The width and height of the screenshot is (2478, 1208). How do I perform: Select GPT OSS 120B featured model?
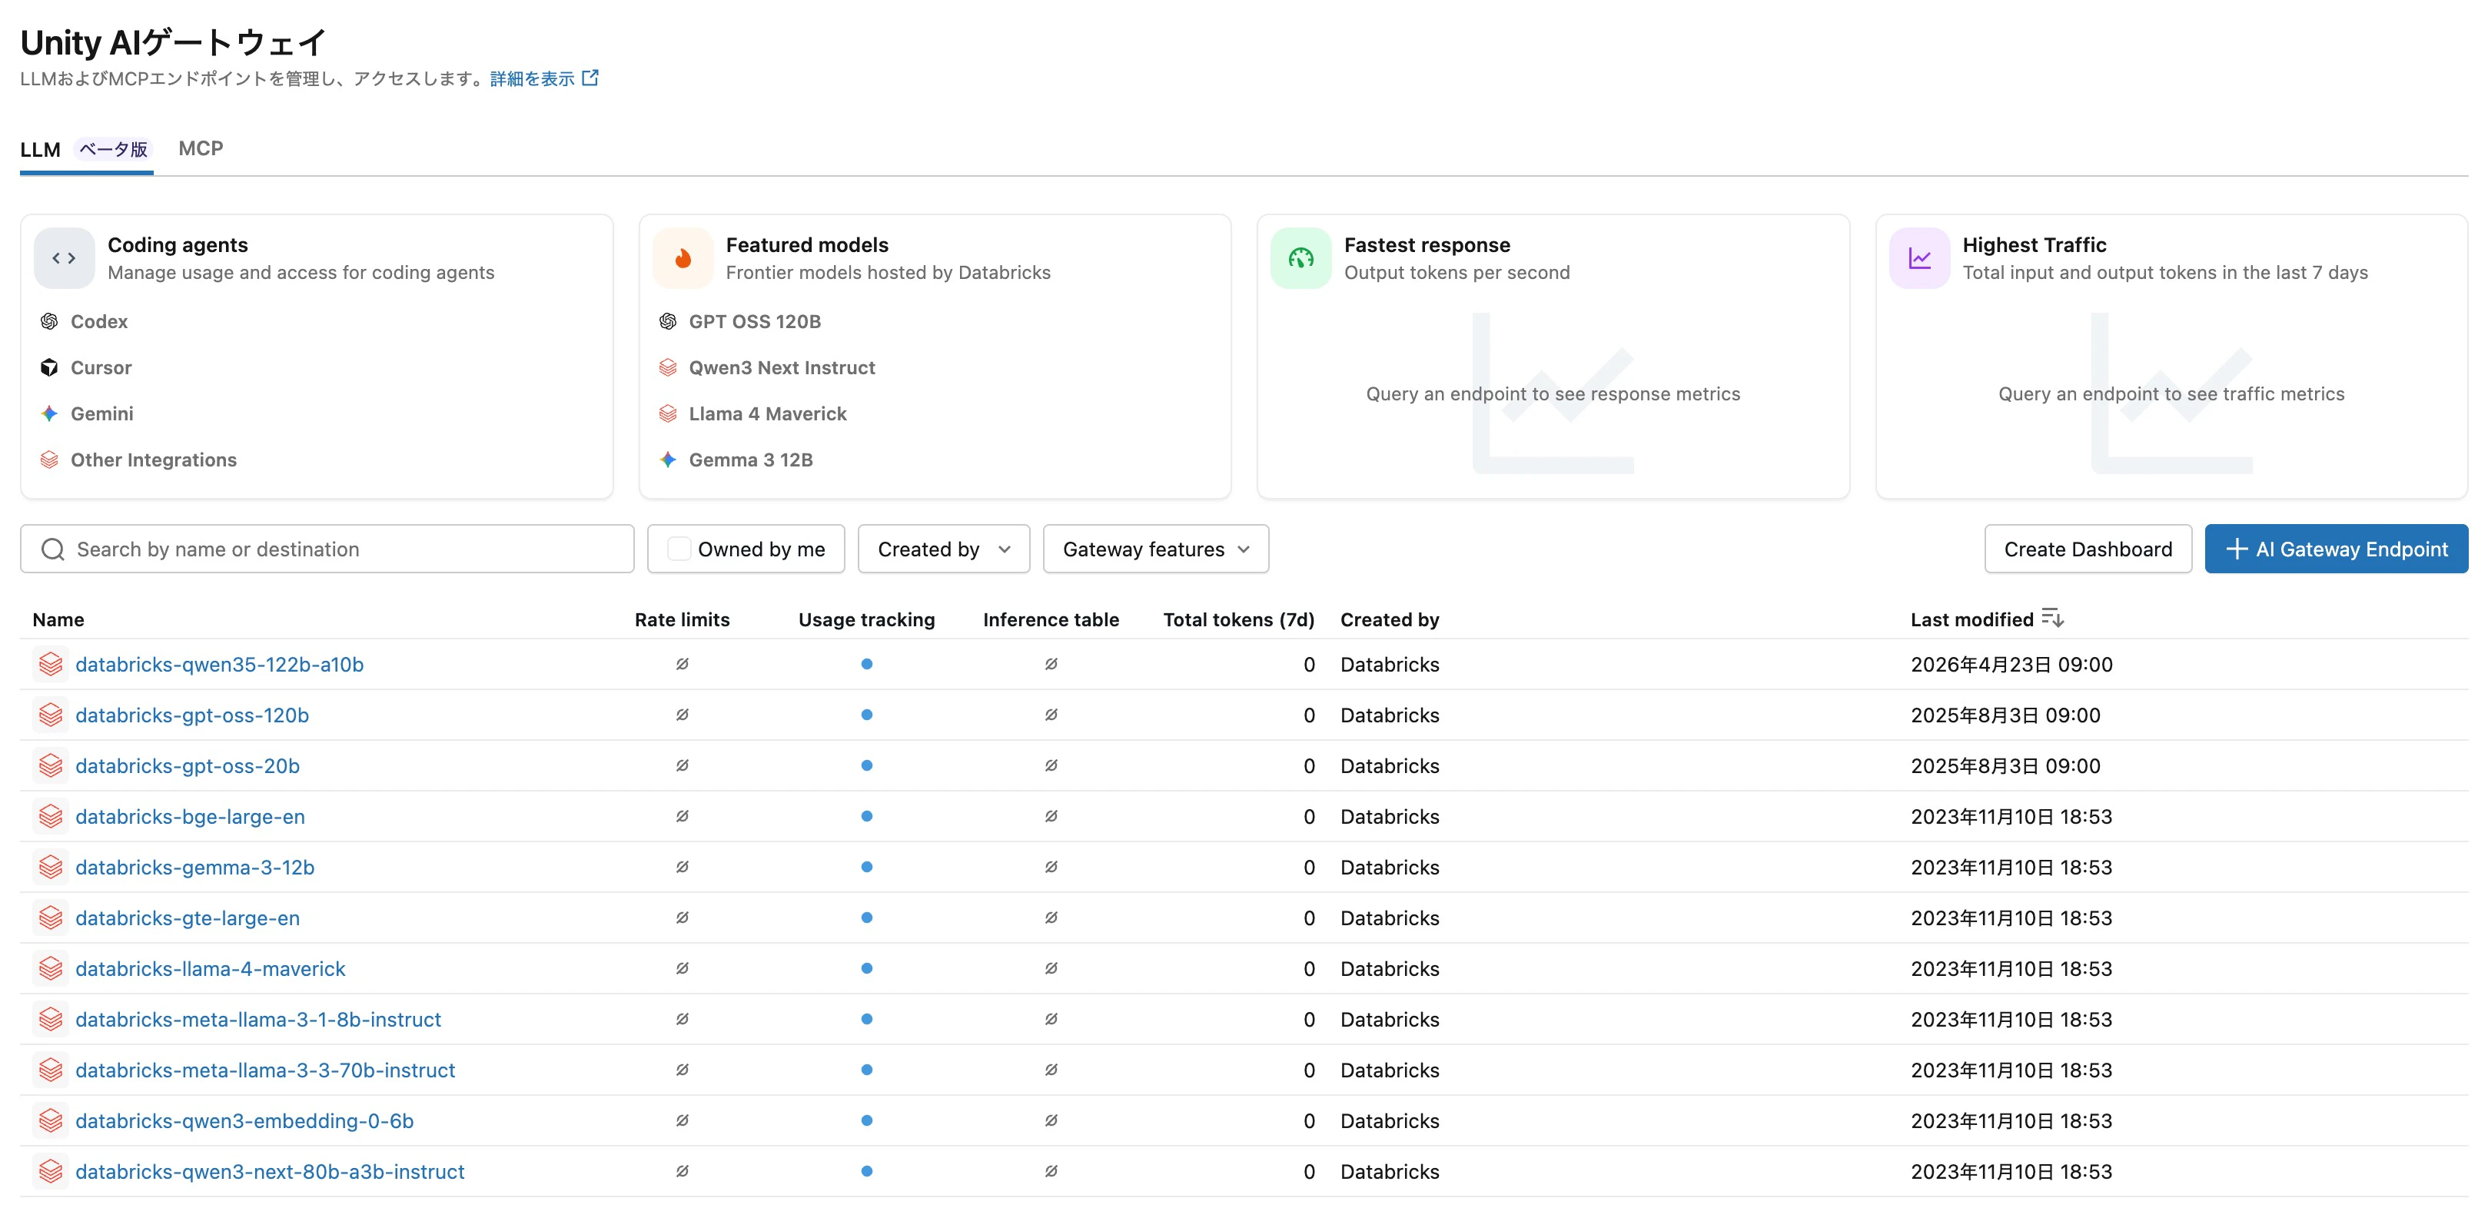755,321
